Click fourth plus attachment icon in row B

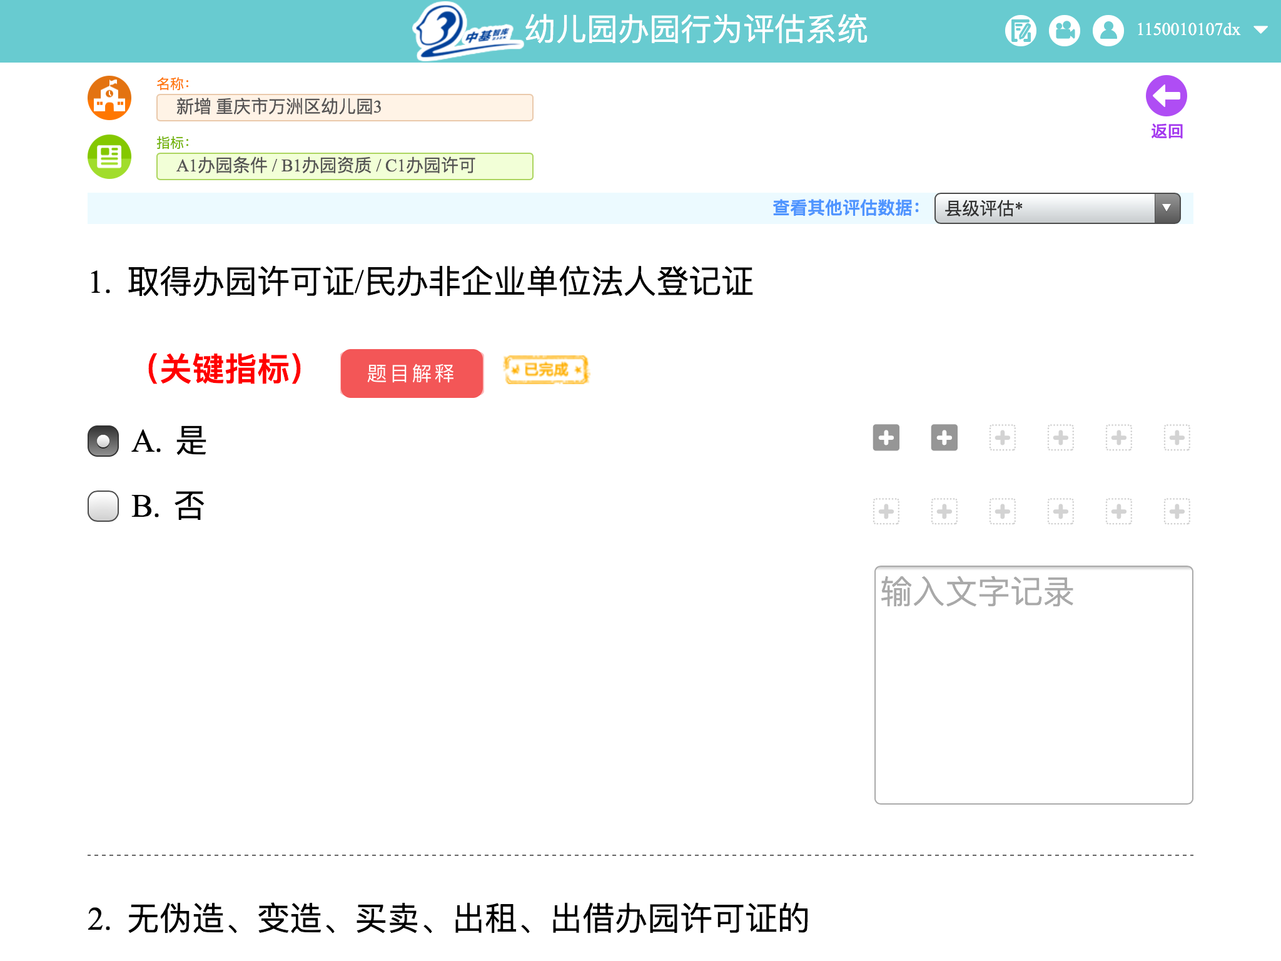[x=1061, y=511]
